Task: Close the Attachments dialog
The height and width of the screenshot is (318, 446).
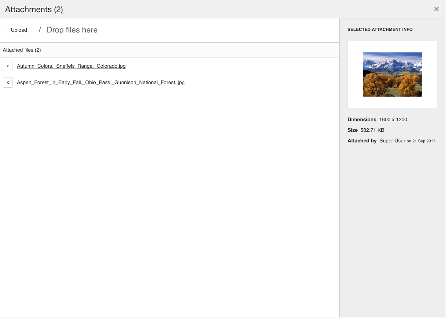Action: coord(436,9)
